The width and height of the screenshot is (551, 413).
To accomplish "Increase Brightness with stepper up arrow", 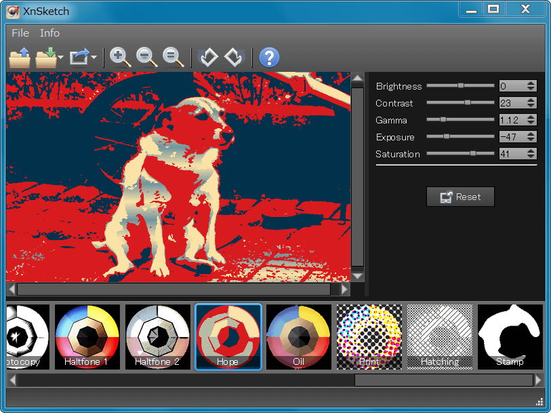I will point(531,83).
